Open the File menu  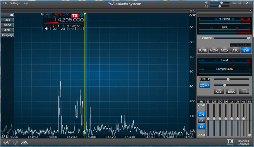coord(5,3)
